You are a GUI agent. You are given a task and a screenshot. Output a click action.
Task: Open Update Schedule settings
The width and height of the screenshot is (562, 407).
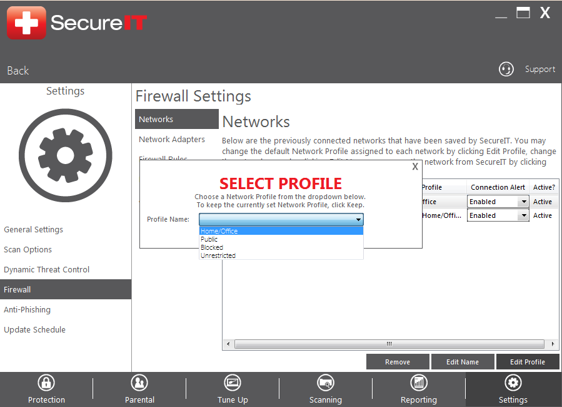pyautogui.click(x=35, y=329)
